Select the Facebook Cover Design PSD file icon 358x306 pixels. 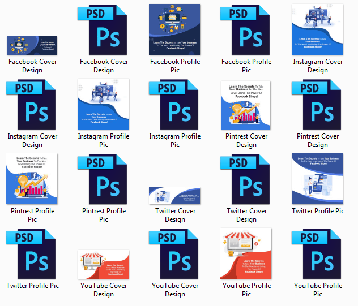103,30
